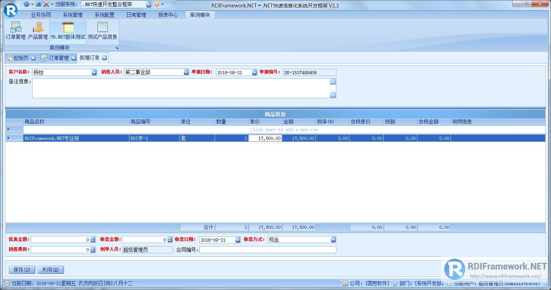Image resolution: width=551 pixels, height=290 pixels.
Task: Close the 订单管理 document tab
Action: click(x=74, y=58)
